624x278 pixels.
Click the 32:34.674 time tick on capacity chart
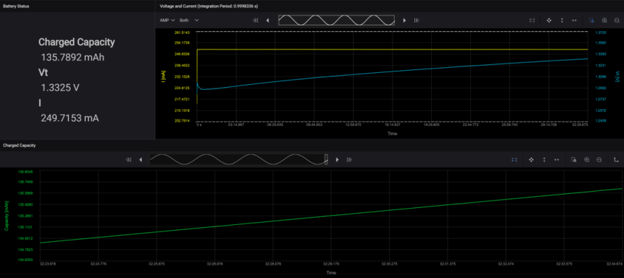coord(615,264)
